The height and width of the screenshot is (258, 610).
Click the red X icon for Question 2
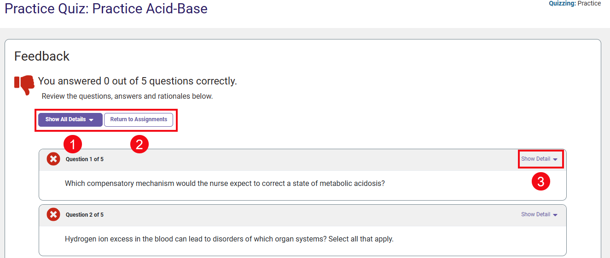[x=53, y=214]
